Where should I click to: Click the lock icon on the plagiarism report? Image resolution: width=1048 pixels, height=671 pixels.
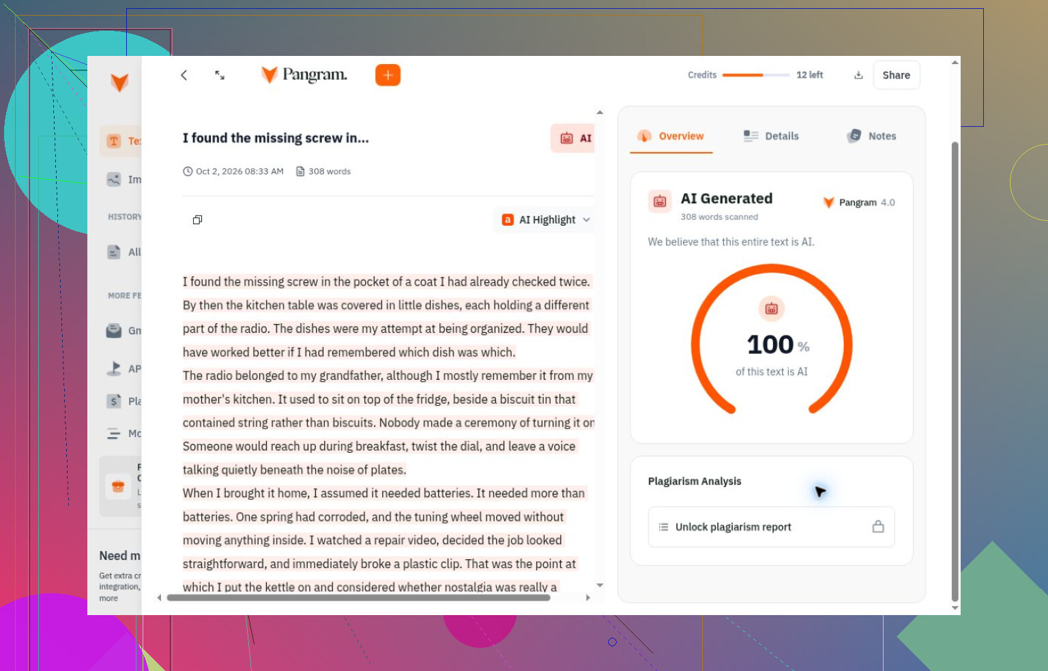tap(878, 526)
